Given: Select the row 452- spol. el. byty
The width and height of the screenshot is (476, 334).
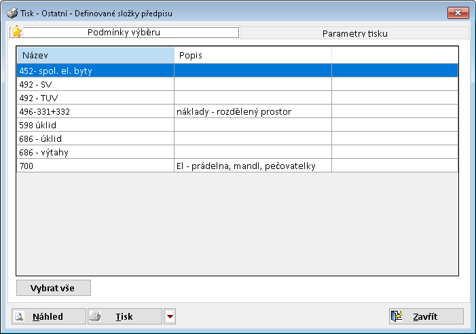Looking at the screenshot, I should (x=95, y=70).
